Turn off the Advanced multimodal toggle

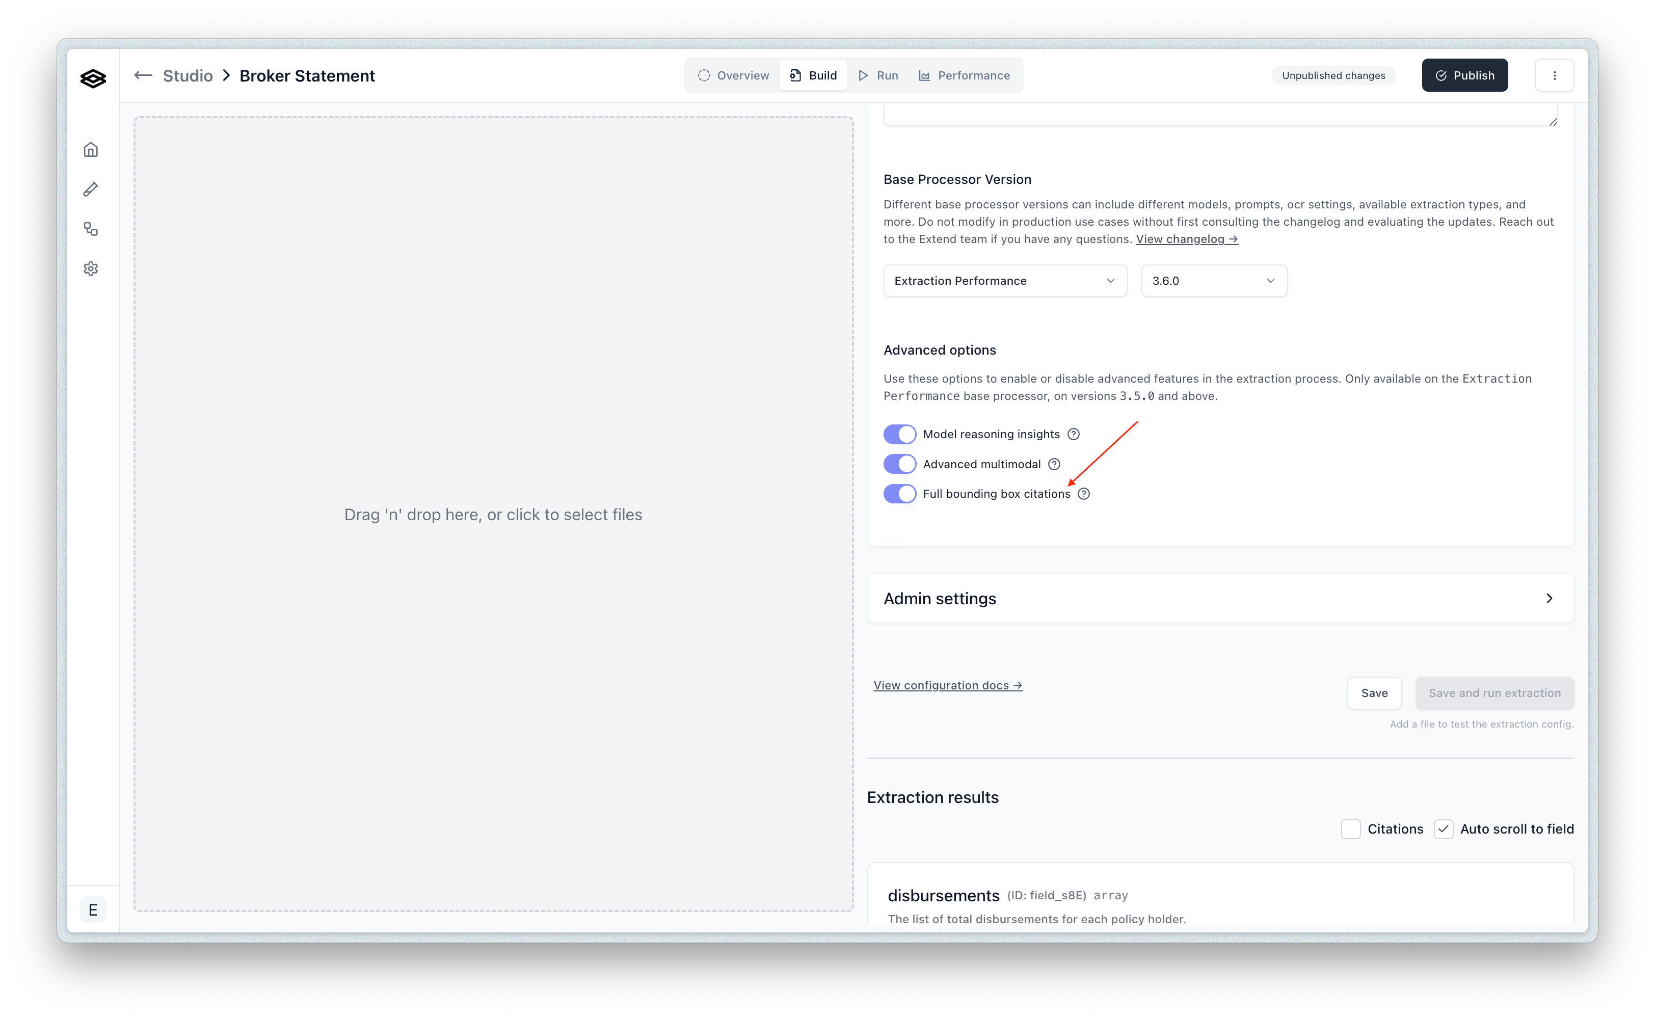click(899, 464)
